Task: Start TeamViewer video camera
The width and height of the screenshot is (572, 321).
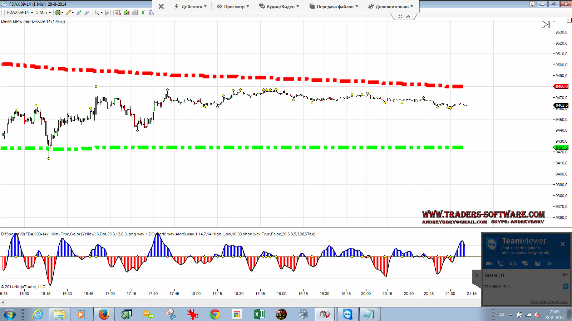Action: tap(489, 264)
